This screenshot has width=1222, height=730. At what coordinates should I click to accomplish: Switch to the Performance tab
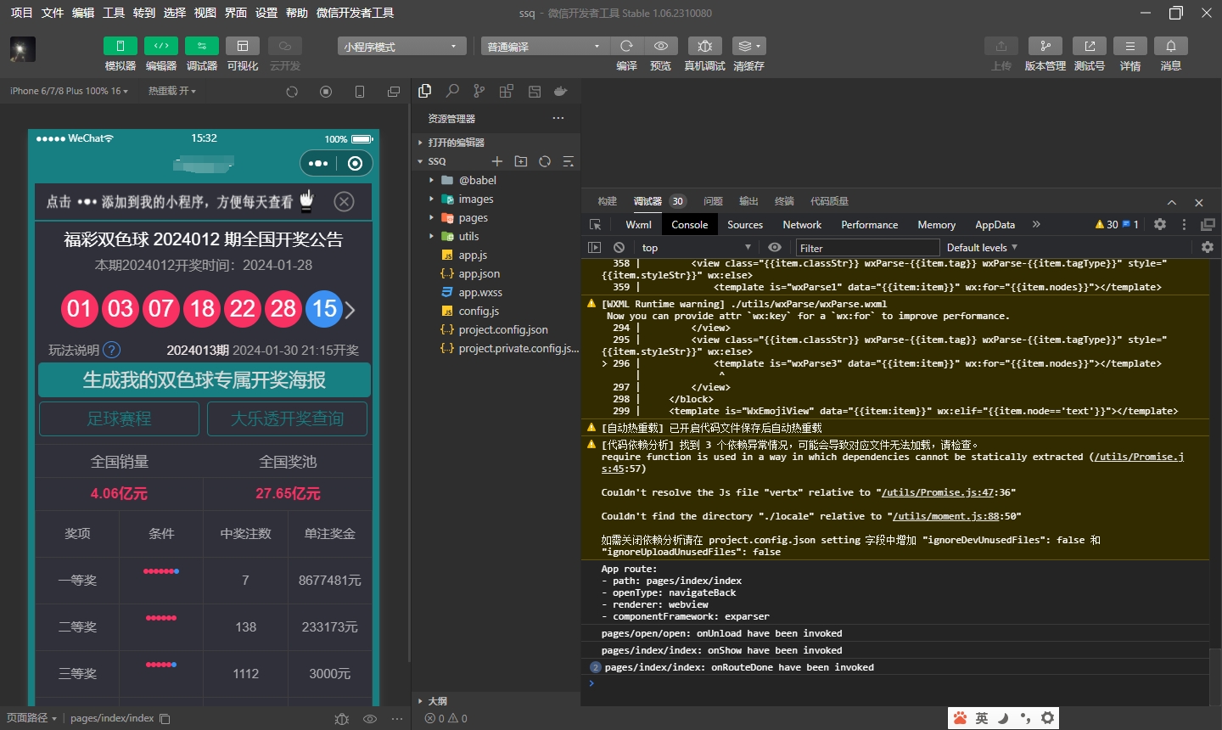pos(869,224)
